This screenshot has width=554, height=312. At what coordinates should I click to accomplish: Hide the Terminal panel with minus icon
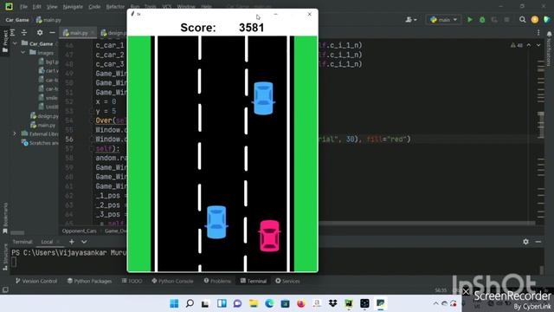(538, 242)
